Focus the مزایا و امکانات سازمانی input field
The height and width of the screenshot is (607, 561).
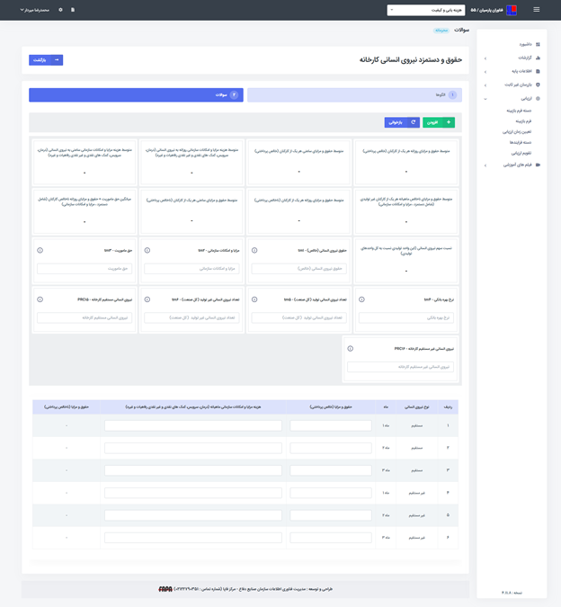pyautogui.click(x=191, y=269)
